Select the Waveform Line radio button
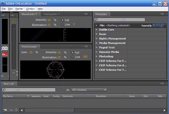The image size is (169, 114). click(x=63, y=24)
